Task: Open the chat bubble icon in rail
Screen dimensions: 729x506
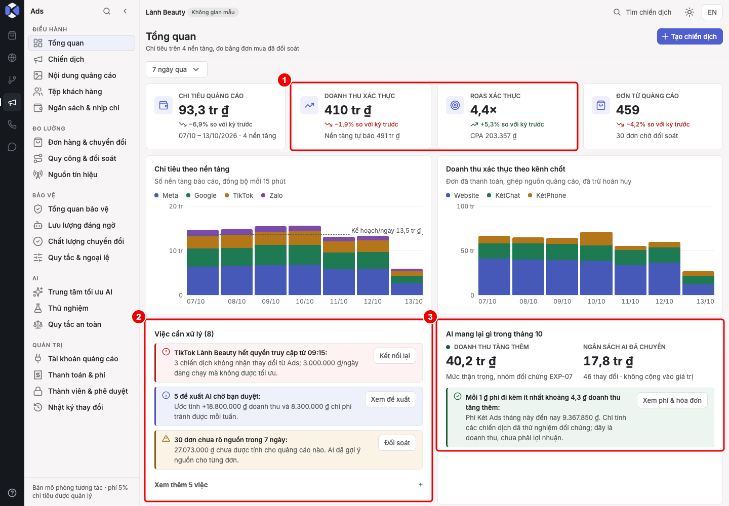Action: tap(12, 147)
